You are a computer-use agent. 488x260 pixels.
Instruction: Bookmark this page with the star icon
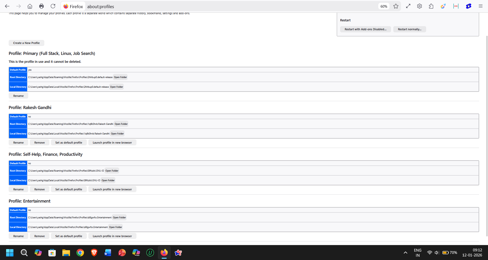pos(396,6)
